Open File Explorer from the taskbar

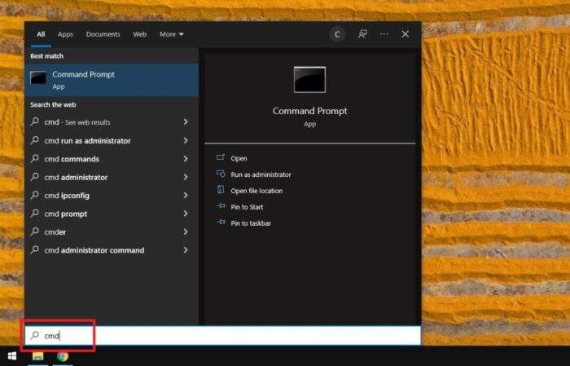coord(37,356)
